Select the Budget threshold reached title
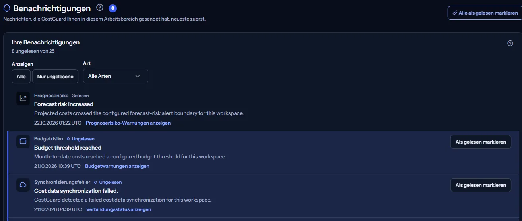This screenshot has width=522, height=221. click(x=68, y=148)
